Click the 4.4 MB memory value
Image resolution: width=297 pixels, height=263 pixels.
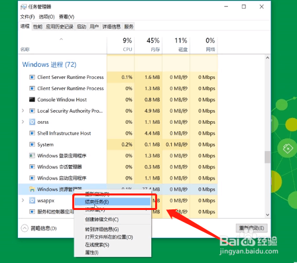[152, 133]
